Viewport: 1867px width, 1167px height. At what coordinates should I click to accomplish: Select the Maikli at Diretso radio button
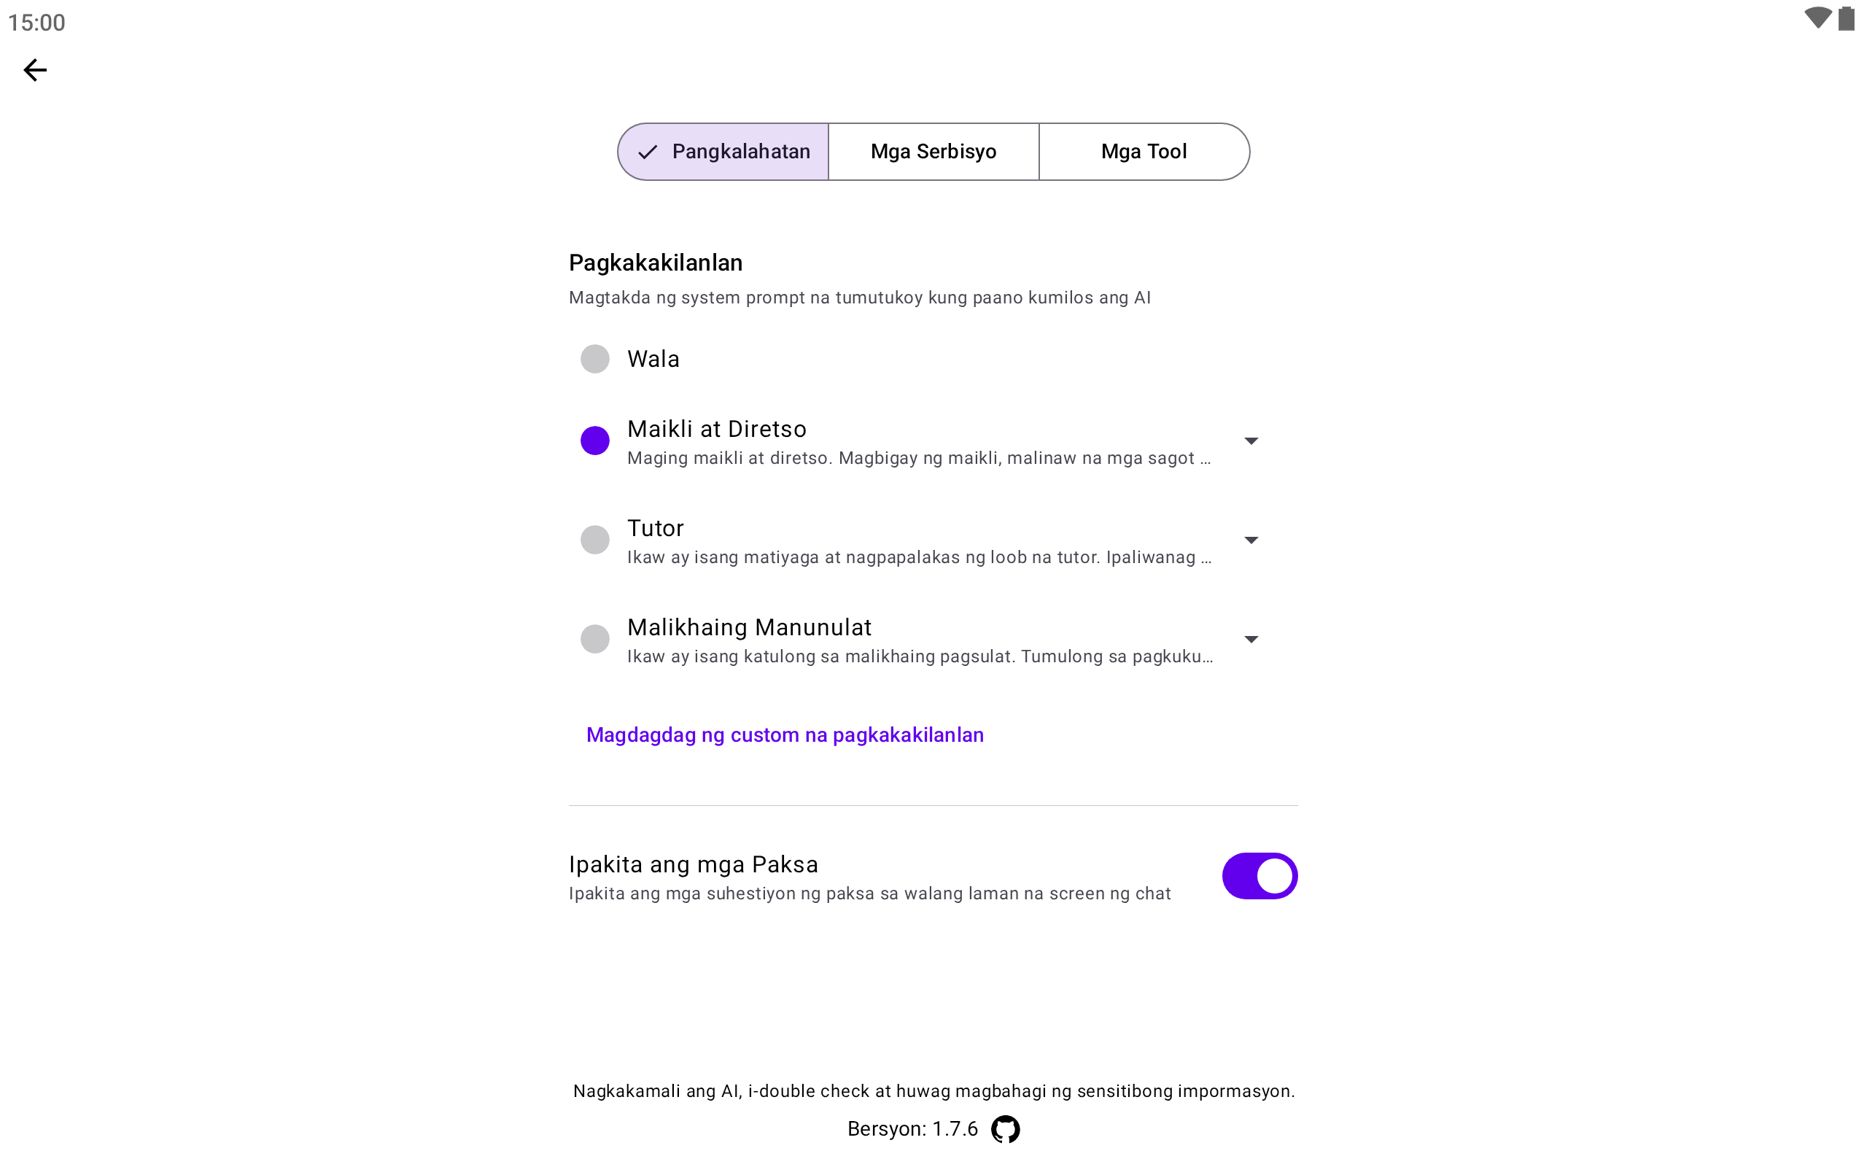coord(595,441)
